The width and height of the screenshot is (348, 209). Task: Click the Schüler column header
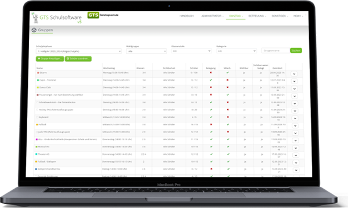pos(194,68)
